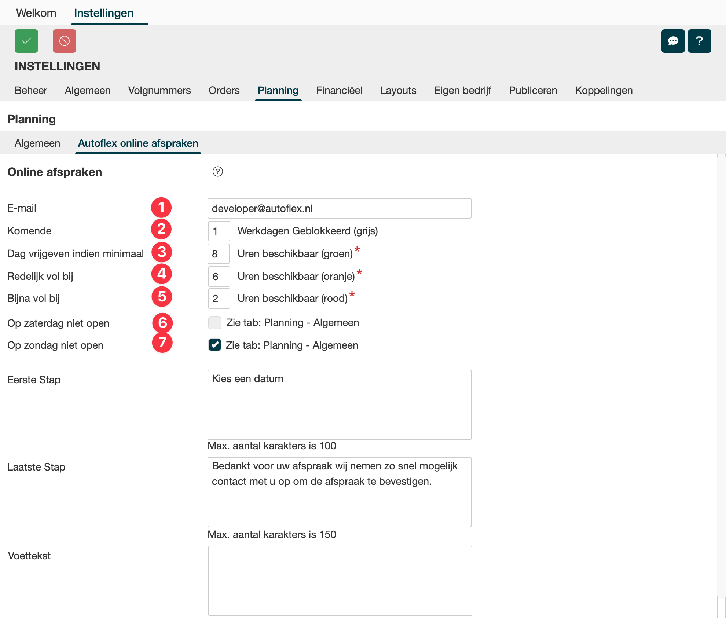Uncheck the Op zondag niet open checkbox
Screen dimensions: 726x622
[x=215, y=345]
